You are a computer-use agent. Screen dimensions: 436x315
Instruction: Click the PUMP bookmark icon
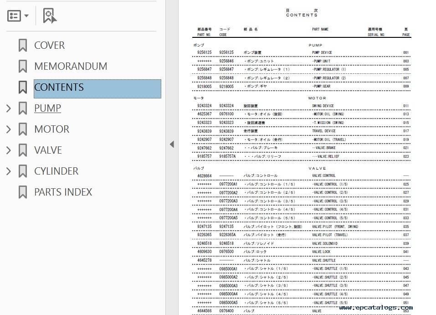pos(23,108)
